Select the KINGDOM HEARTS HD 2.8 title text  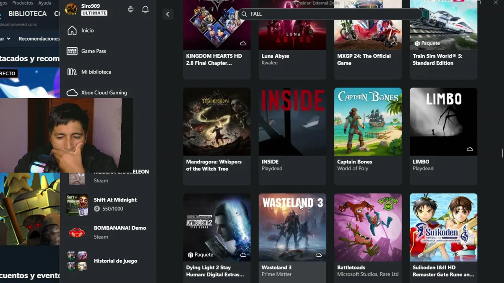pos(214,59)
